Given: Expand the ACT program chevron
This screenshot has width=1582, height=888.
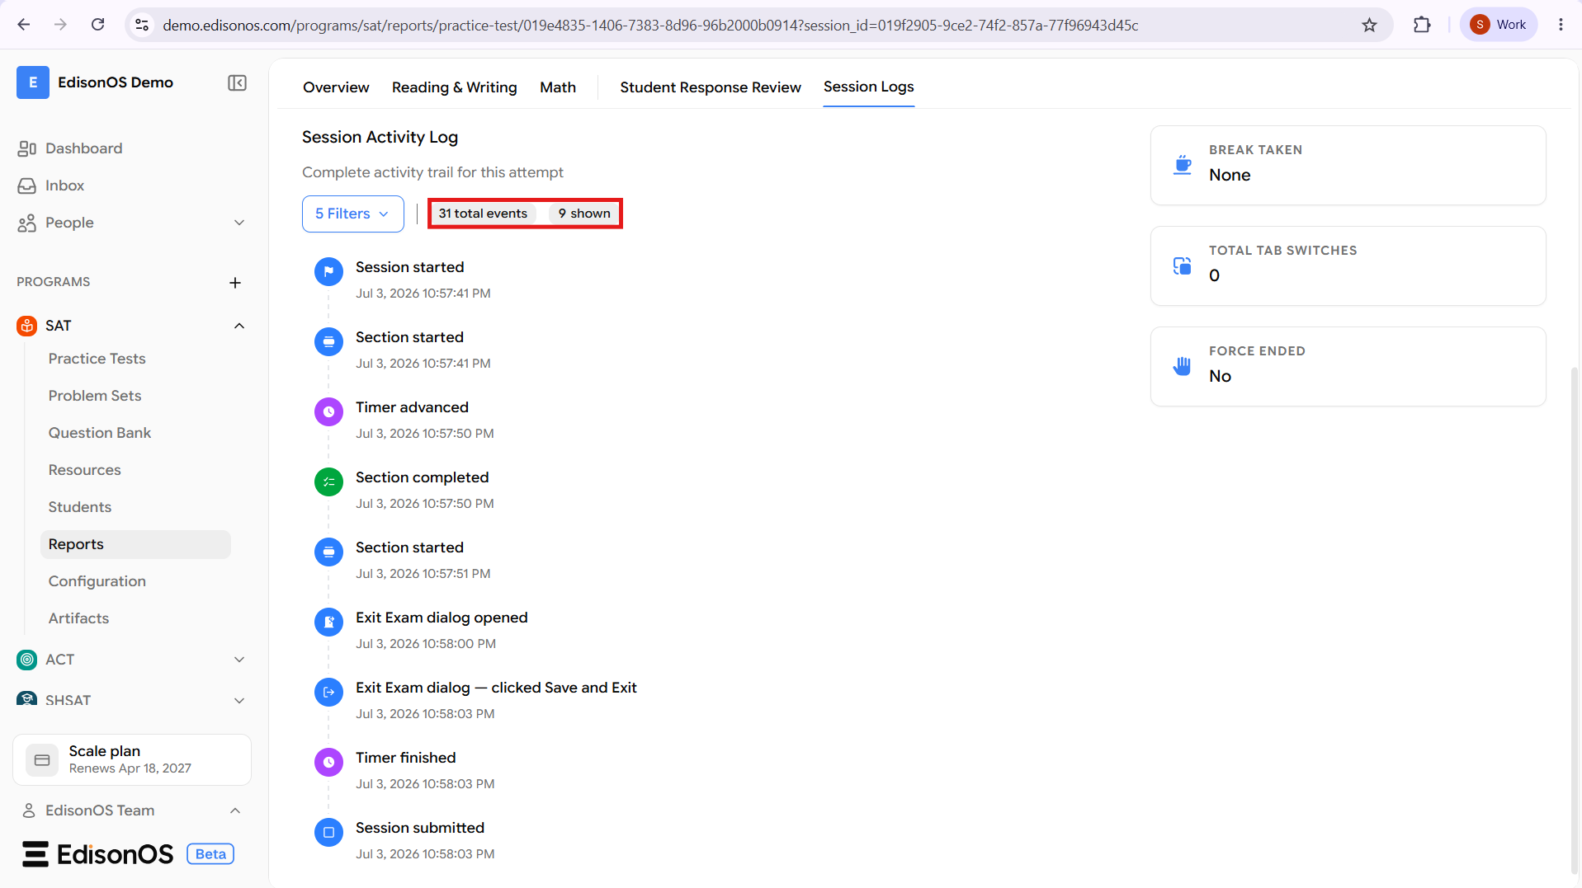Looking at the screenshot, I should point(239,660).
